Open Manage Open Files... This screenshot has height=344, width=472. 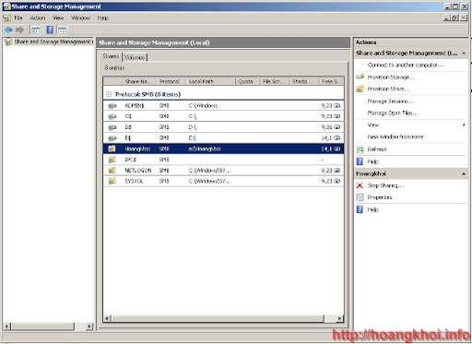point(393,113)
